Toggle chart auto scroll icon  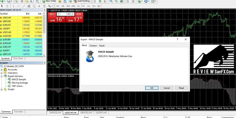[x=128, y=1]
